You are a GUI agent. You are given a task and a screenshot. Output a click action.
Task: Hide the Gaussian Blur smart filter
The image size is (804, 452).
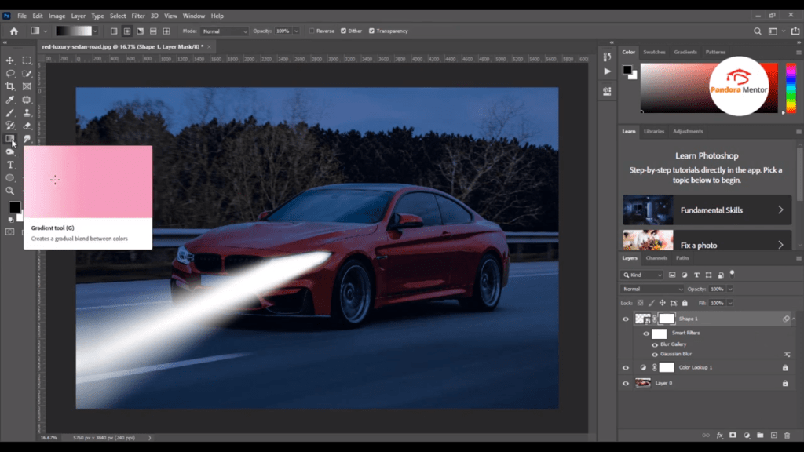(655, 354)
